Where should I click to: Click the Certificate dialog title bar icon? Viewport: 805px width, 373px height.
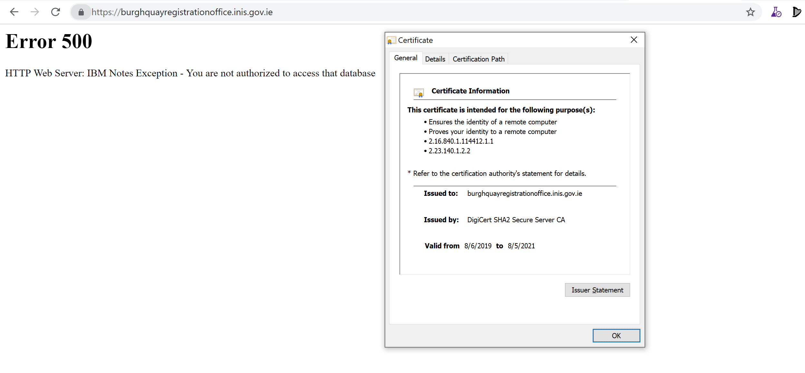click(391, 40)
